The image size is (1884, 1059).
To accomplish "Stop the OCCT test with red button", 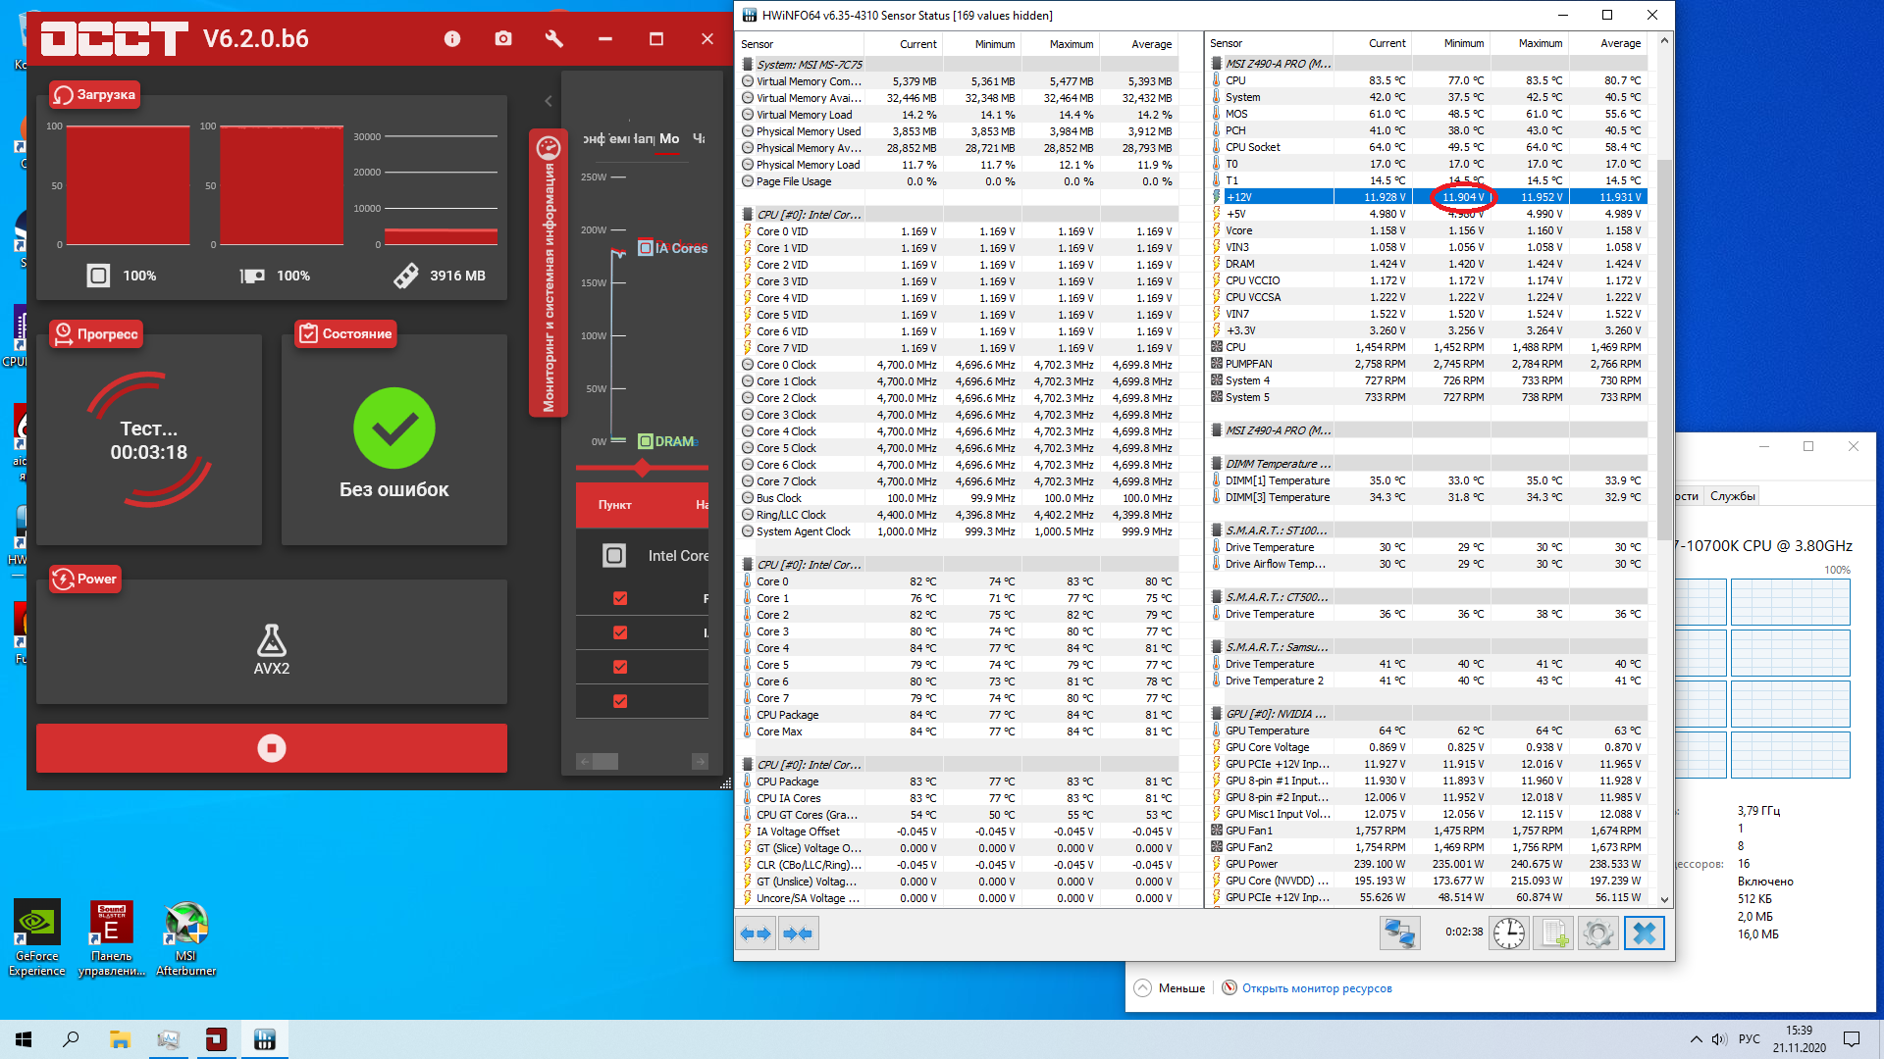I will pos(272,748).
